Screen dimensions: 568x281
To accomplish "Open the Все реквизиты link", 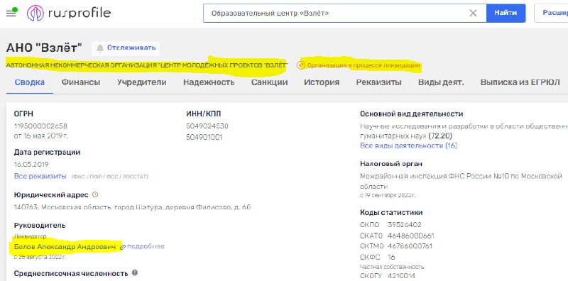I will tap(40, 177).
